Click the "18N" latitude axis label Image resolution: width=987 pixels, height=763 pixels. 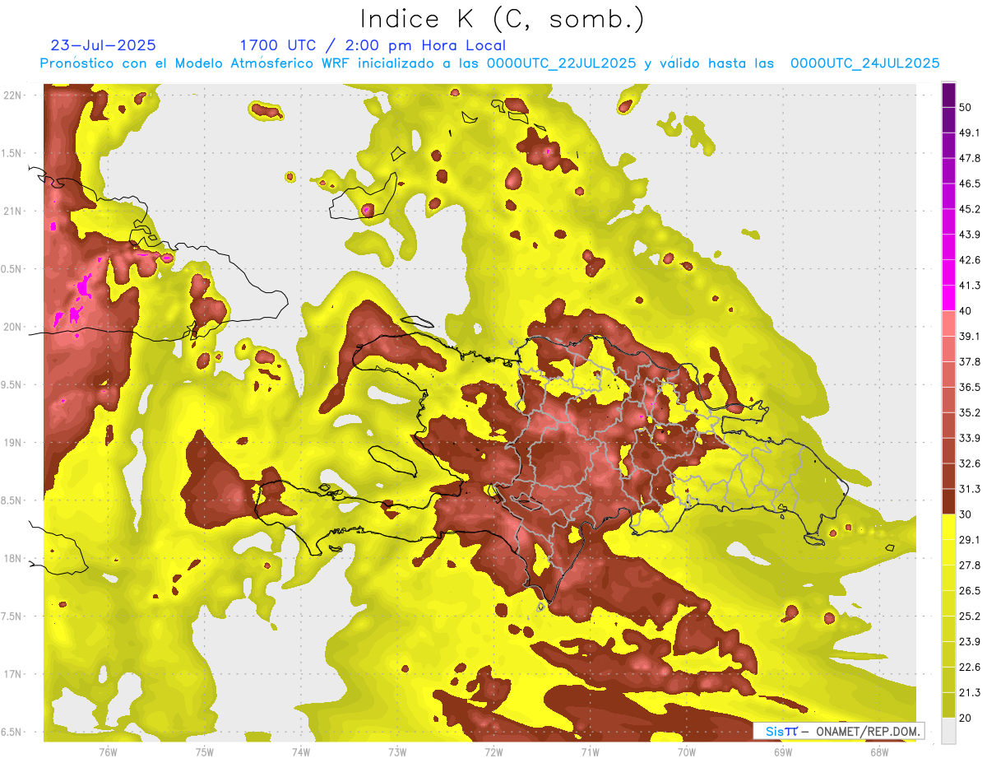pyautogui.click(x=13, y=558)
